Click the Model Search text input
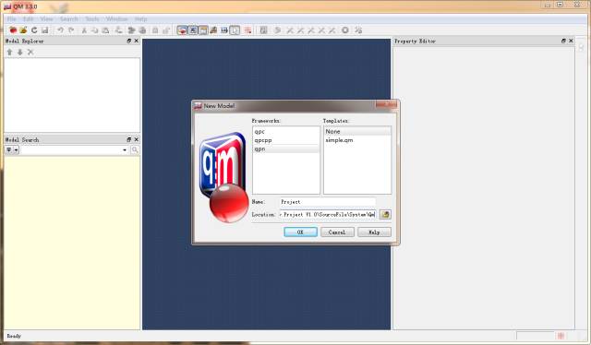This screenshot has width=591, height=345. [x=71, y=150]
